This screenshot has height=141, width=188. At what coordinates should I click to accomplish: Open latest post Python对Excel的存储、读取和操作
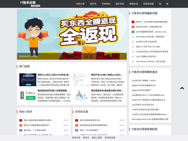click(x=150, y=37)
